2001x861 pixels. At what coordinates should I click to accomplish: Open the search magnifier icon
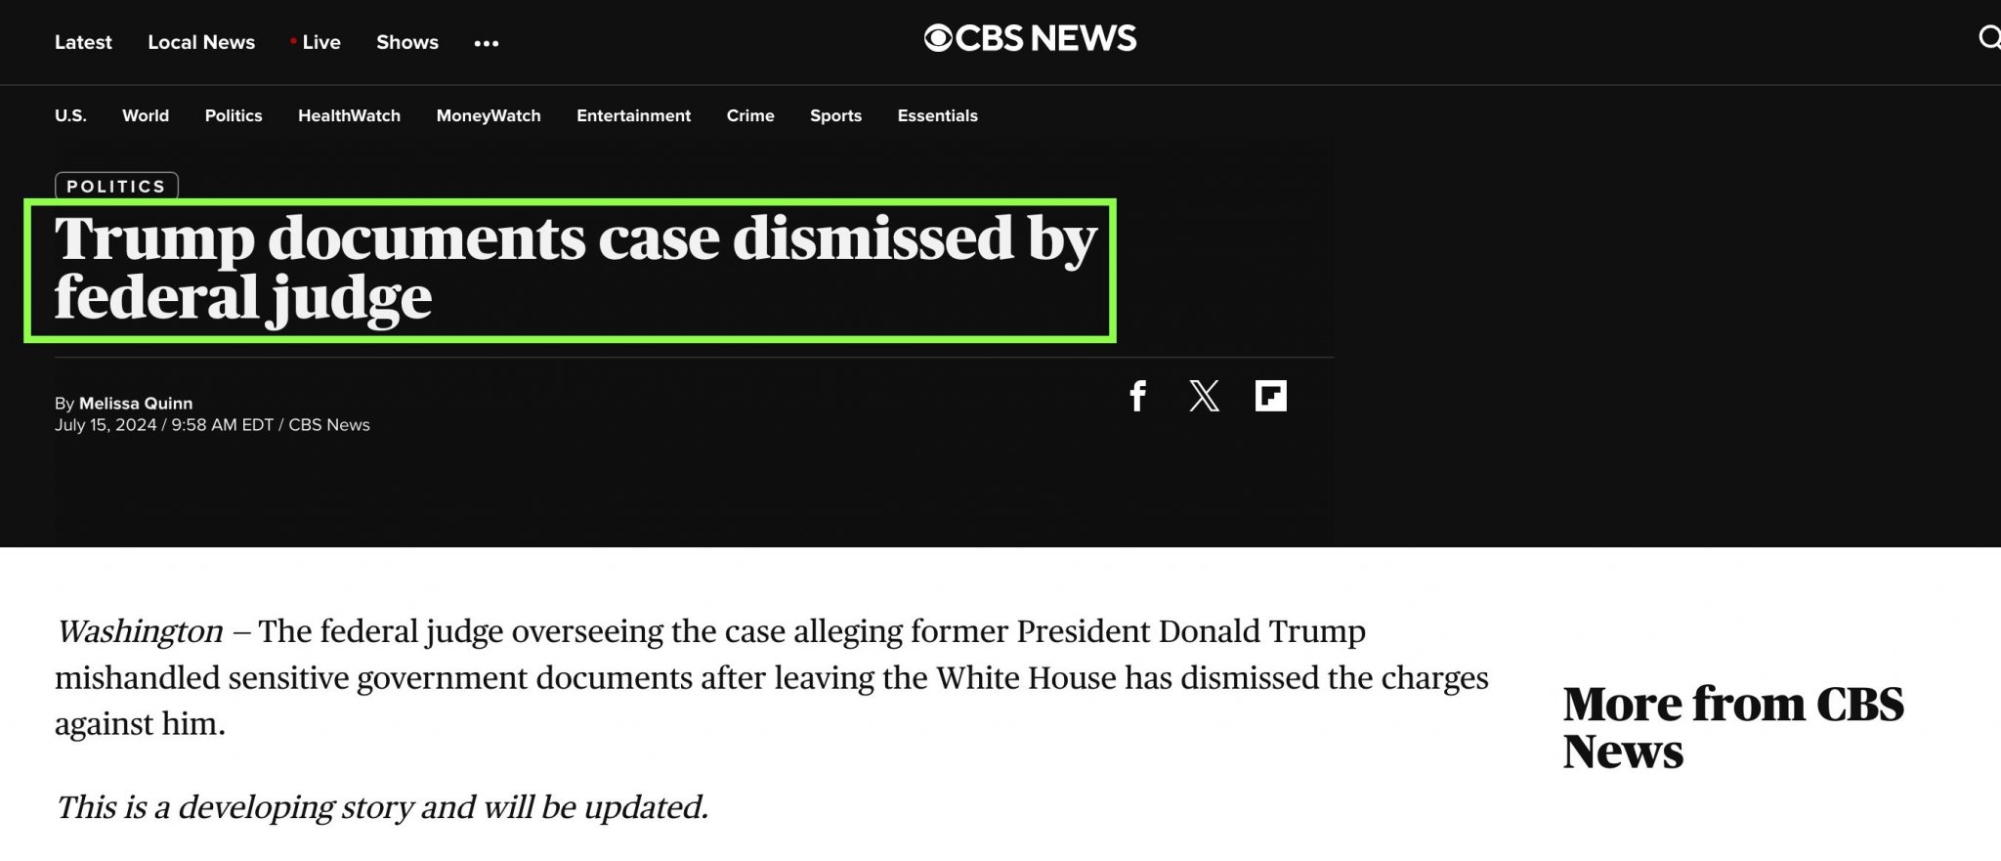[1989, 38]
